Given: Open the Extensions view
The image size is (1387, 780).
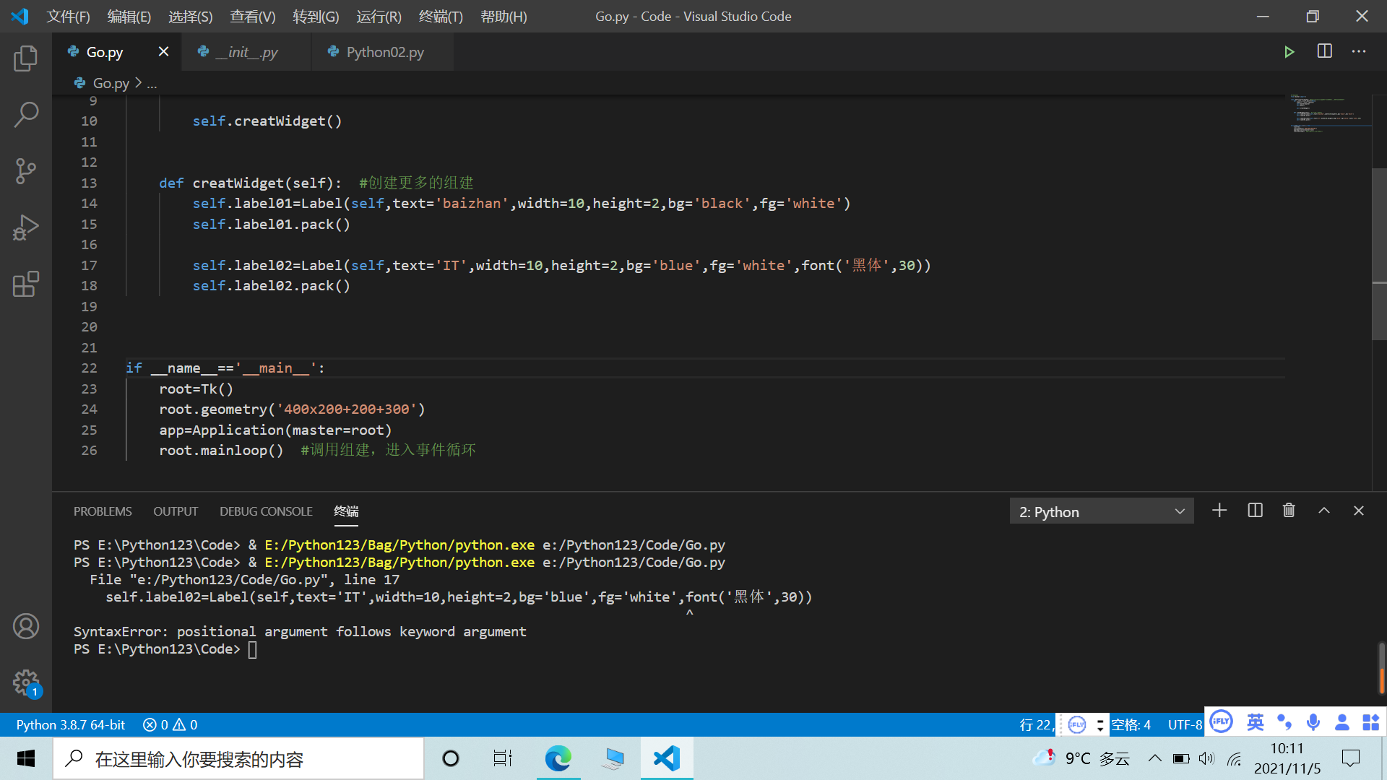Looking at the screenshot, I should 26,284.
